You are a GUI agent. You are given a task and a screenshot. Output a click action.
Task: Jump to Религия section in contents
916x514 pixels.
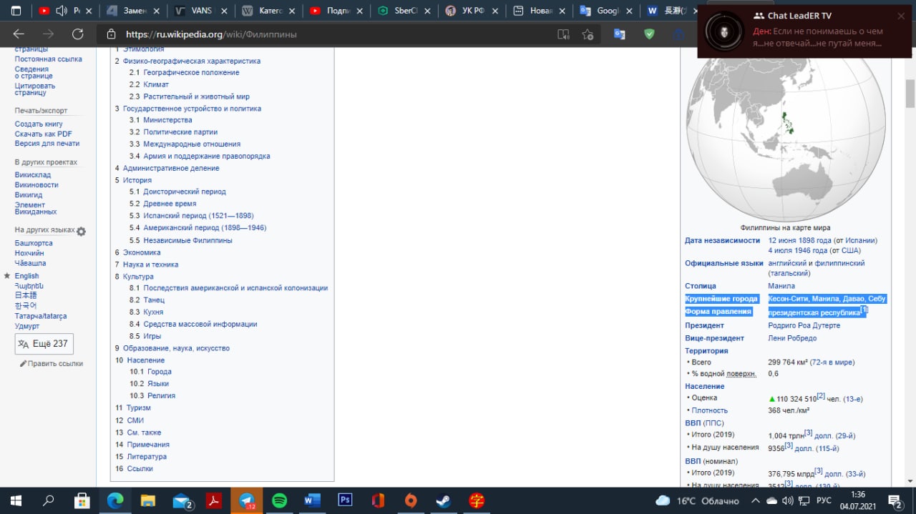161,395
